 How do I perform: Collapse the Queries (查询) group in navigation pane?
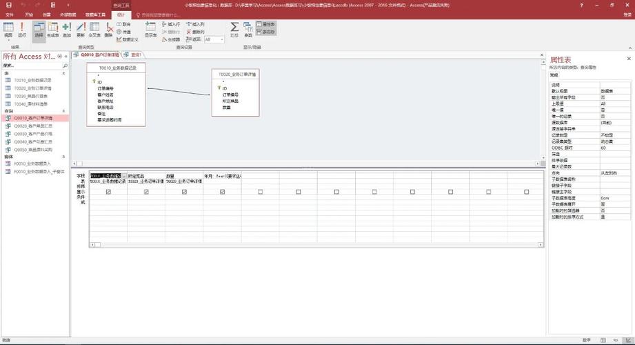pos(63,110)
